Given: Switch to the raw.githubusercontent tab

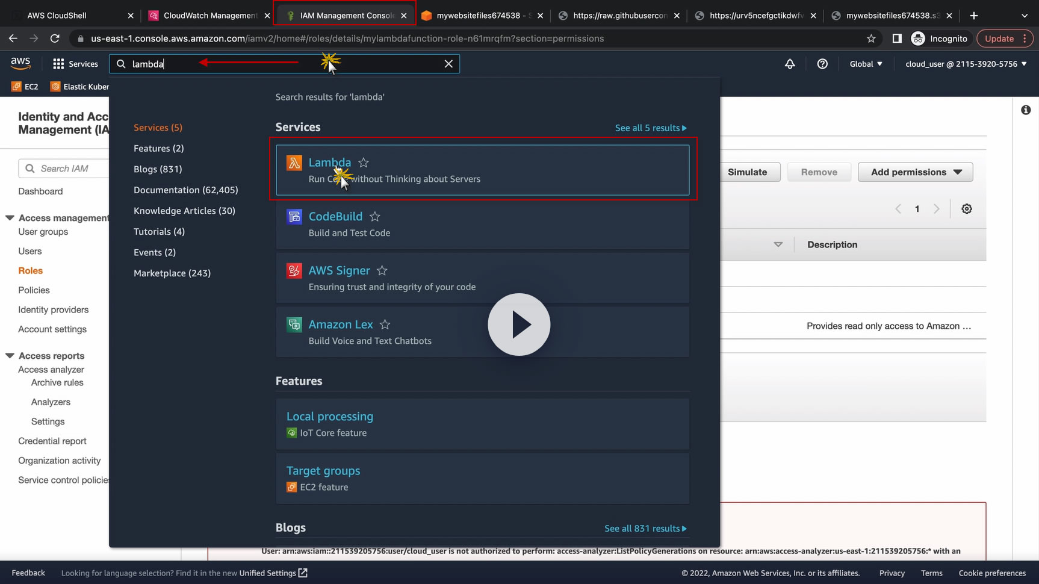Looking at the screenshot, I should click(x=618, y=16).
